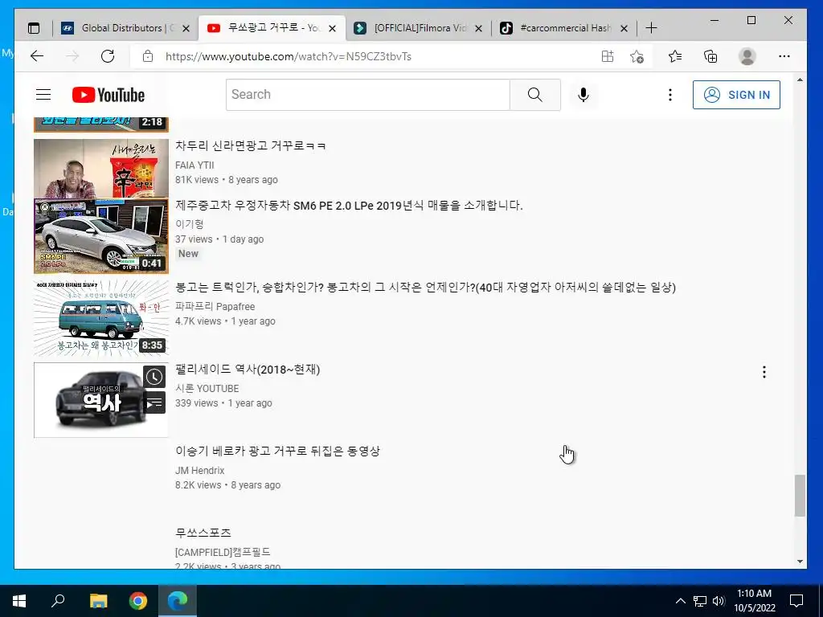
Task: Open video titled 팰리세이드 역사(2018~현재)
Action: tap(248, 370)
